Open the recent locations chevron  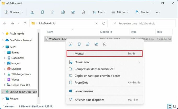[x=19, y=23]
